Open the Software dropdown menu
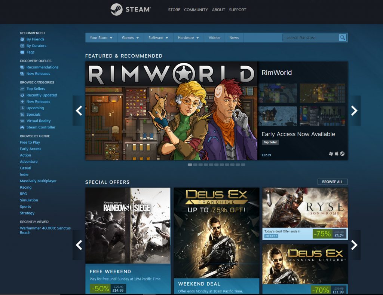 pyautogui.click(x=158, y=38)
